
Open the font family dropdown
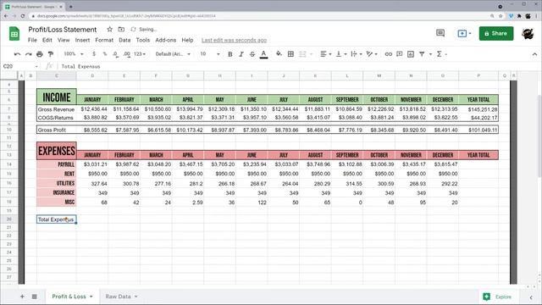coord(173,54)
